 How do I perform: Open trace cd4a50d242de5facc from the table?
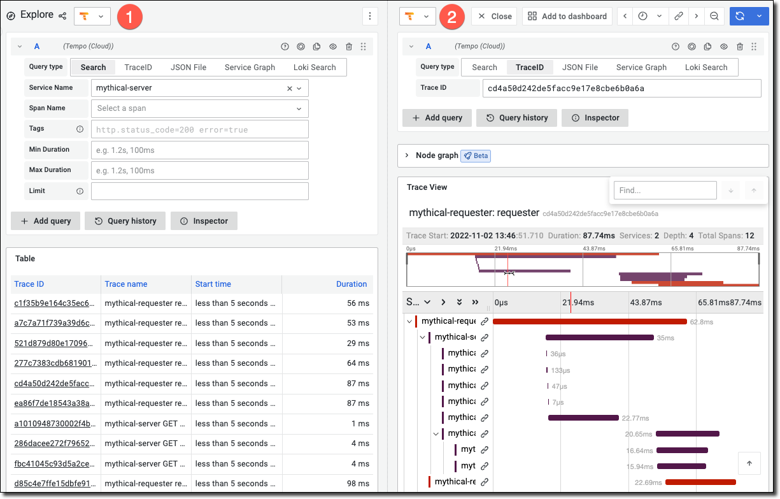[x=55, y=383]
